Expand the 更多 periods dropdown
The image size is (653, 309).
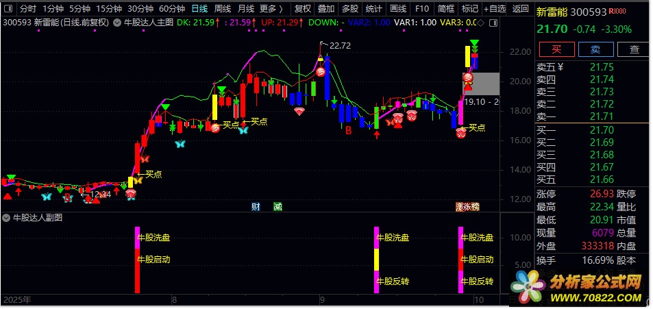click(x=271, y=8)
